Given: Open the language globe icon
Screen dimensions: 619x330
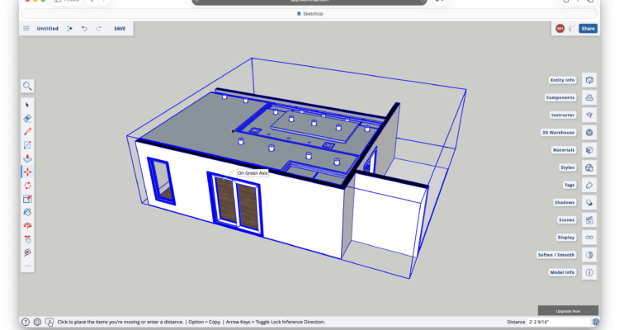Looking at the screenshot, I should [x=37, y=322].
